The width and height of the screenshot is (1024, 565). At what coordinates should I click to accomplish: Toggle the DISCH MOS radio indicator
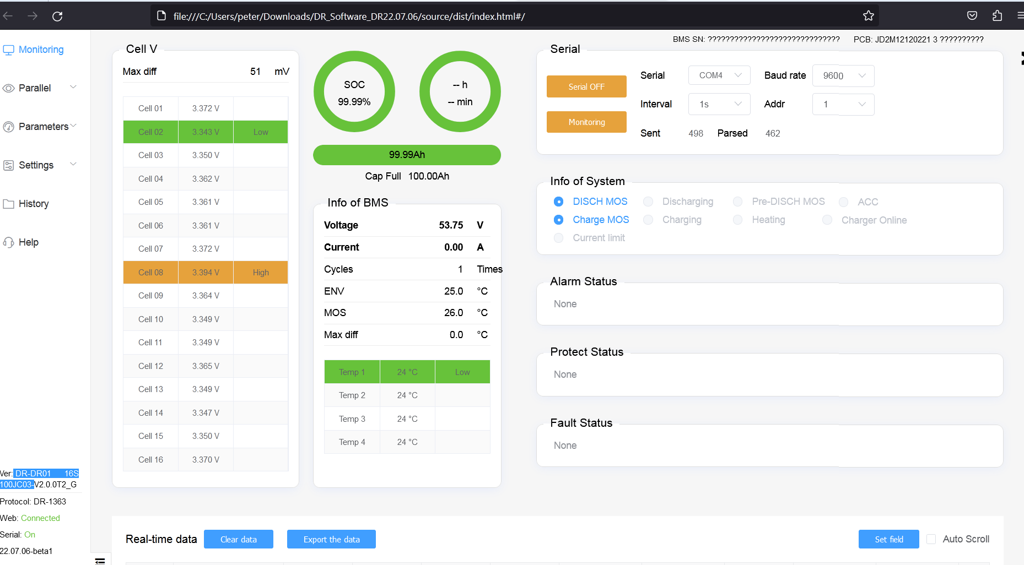tap(558, 202)
